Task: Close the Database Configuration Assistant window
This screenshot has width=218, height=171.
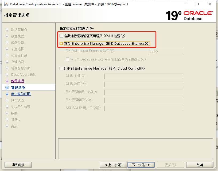Action: pos(210,4)
